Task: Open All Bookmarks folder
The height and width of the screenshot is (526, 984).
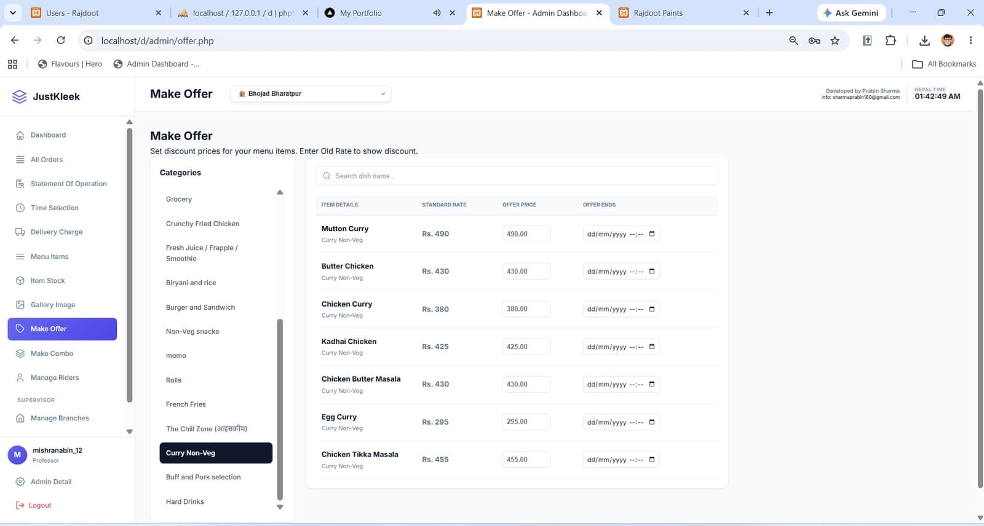Action: [944, 64]
